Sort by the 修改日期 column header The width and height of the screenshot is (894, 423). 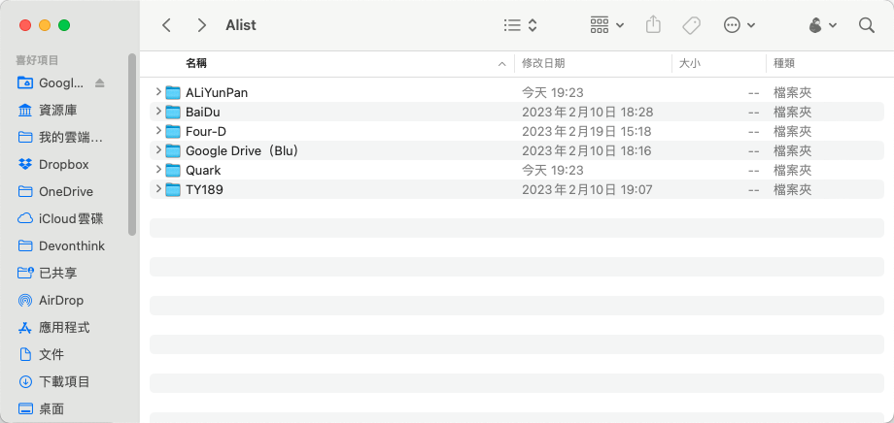coord(543,63)
